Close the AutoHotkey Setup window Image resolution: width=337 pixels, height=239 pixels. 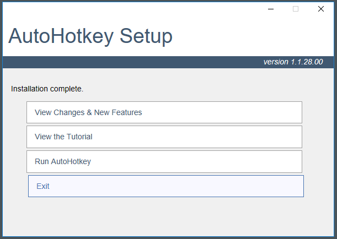tap(321, 9)
